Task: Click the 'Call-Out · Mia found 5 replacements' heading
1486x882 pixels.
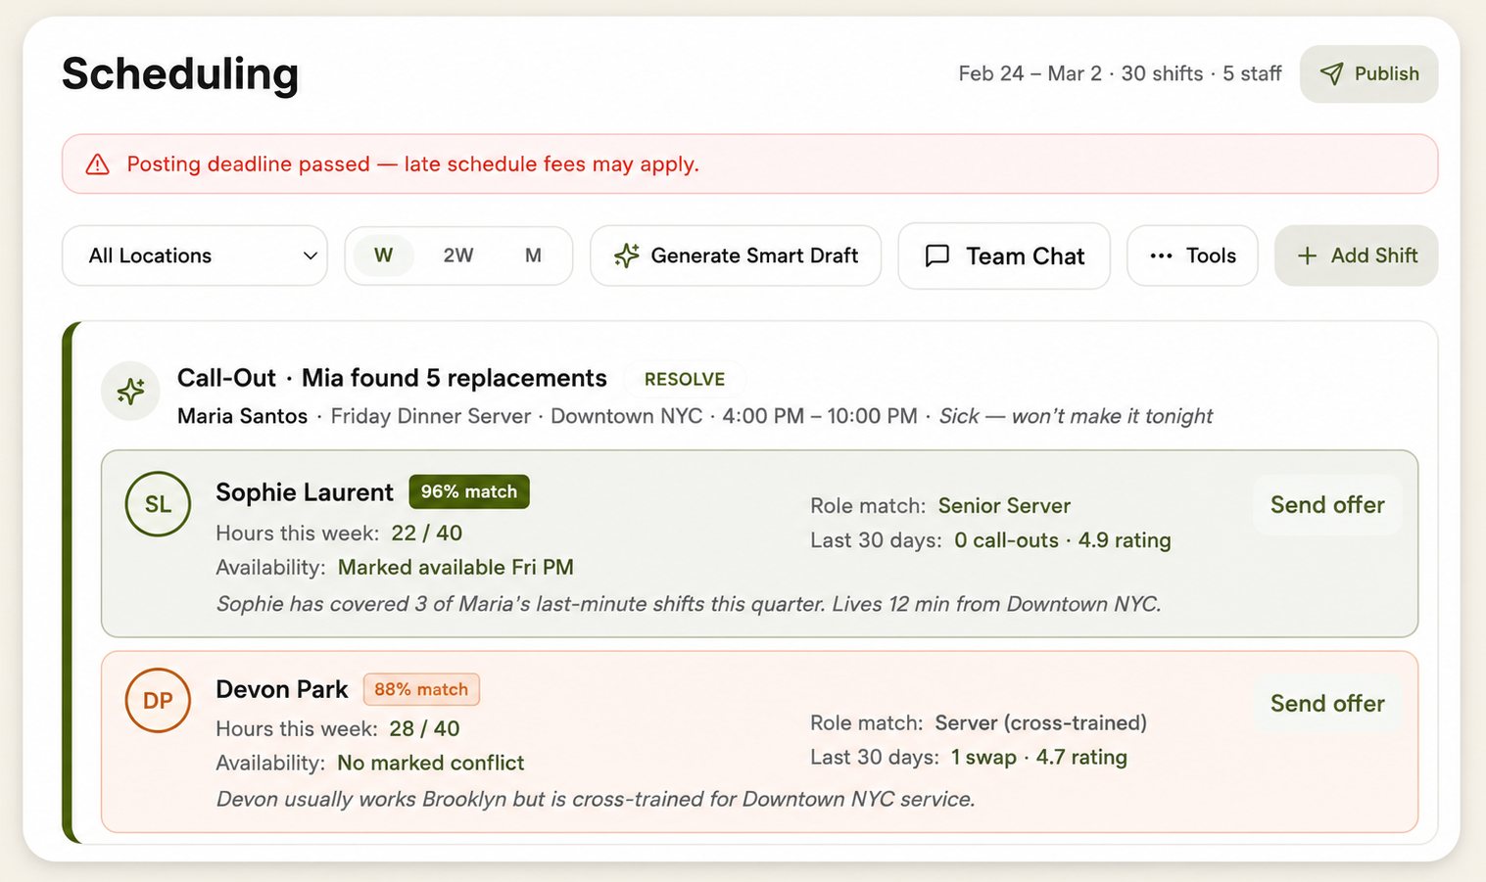Action: tap(392, 378)
